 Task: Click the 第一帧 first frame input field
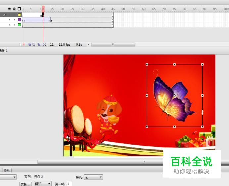(69, 184)
